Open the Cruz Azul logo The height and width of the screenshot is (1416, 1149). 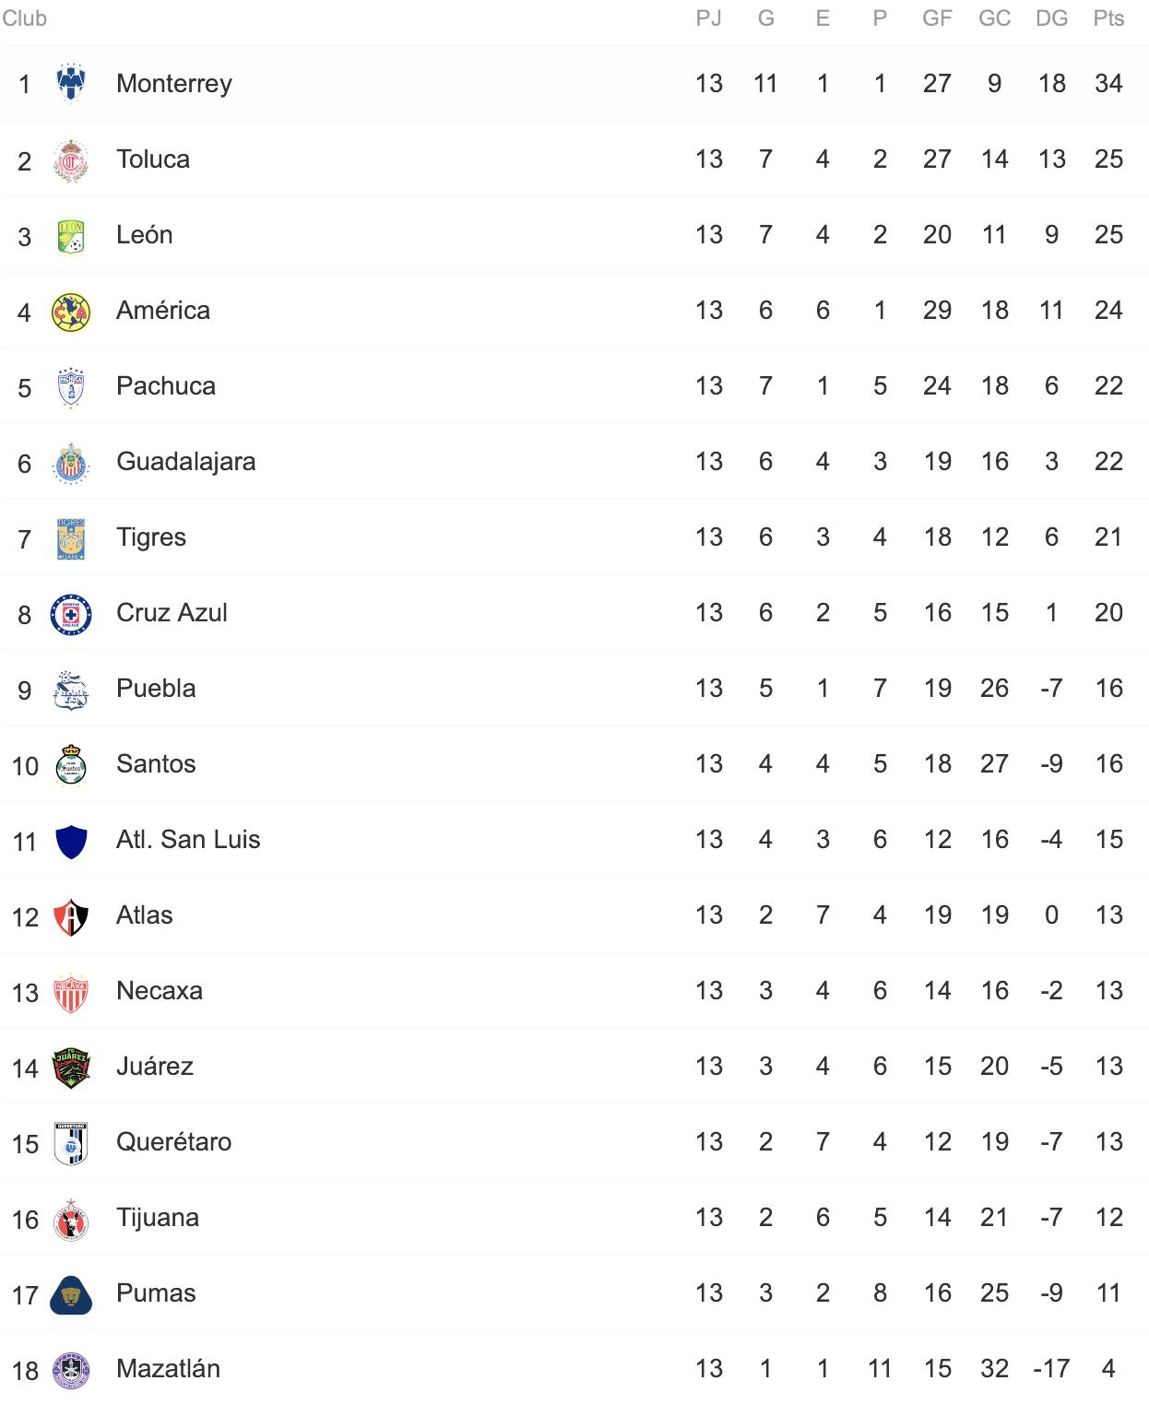71,614
